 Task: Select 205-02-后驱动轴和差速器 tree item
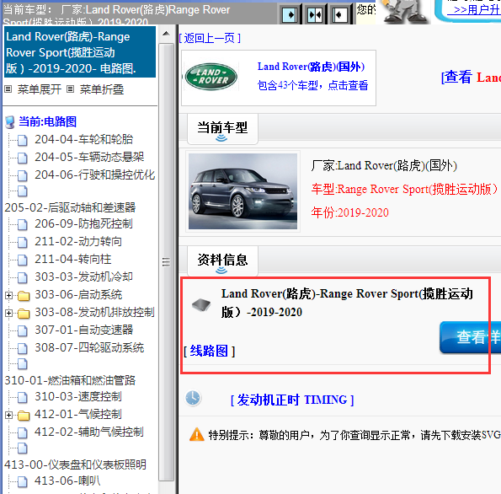click(70, 207)
